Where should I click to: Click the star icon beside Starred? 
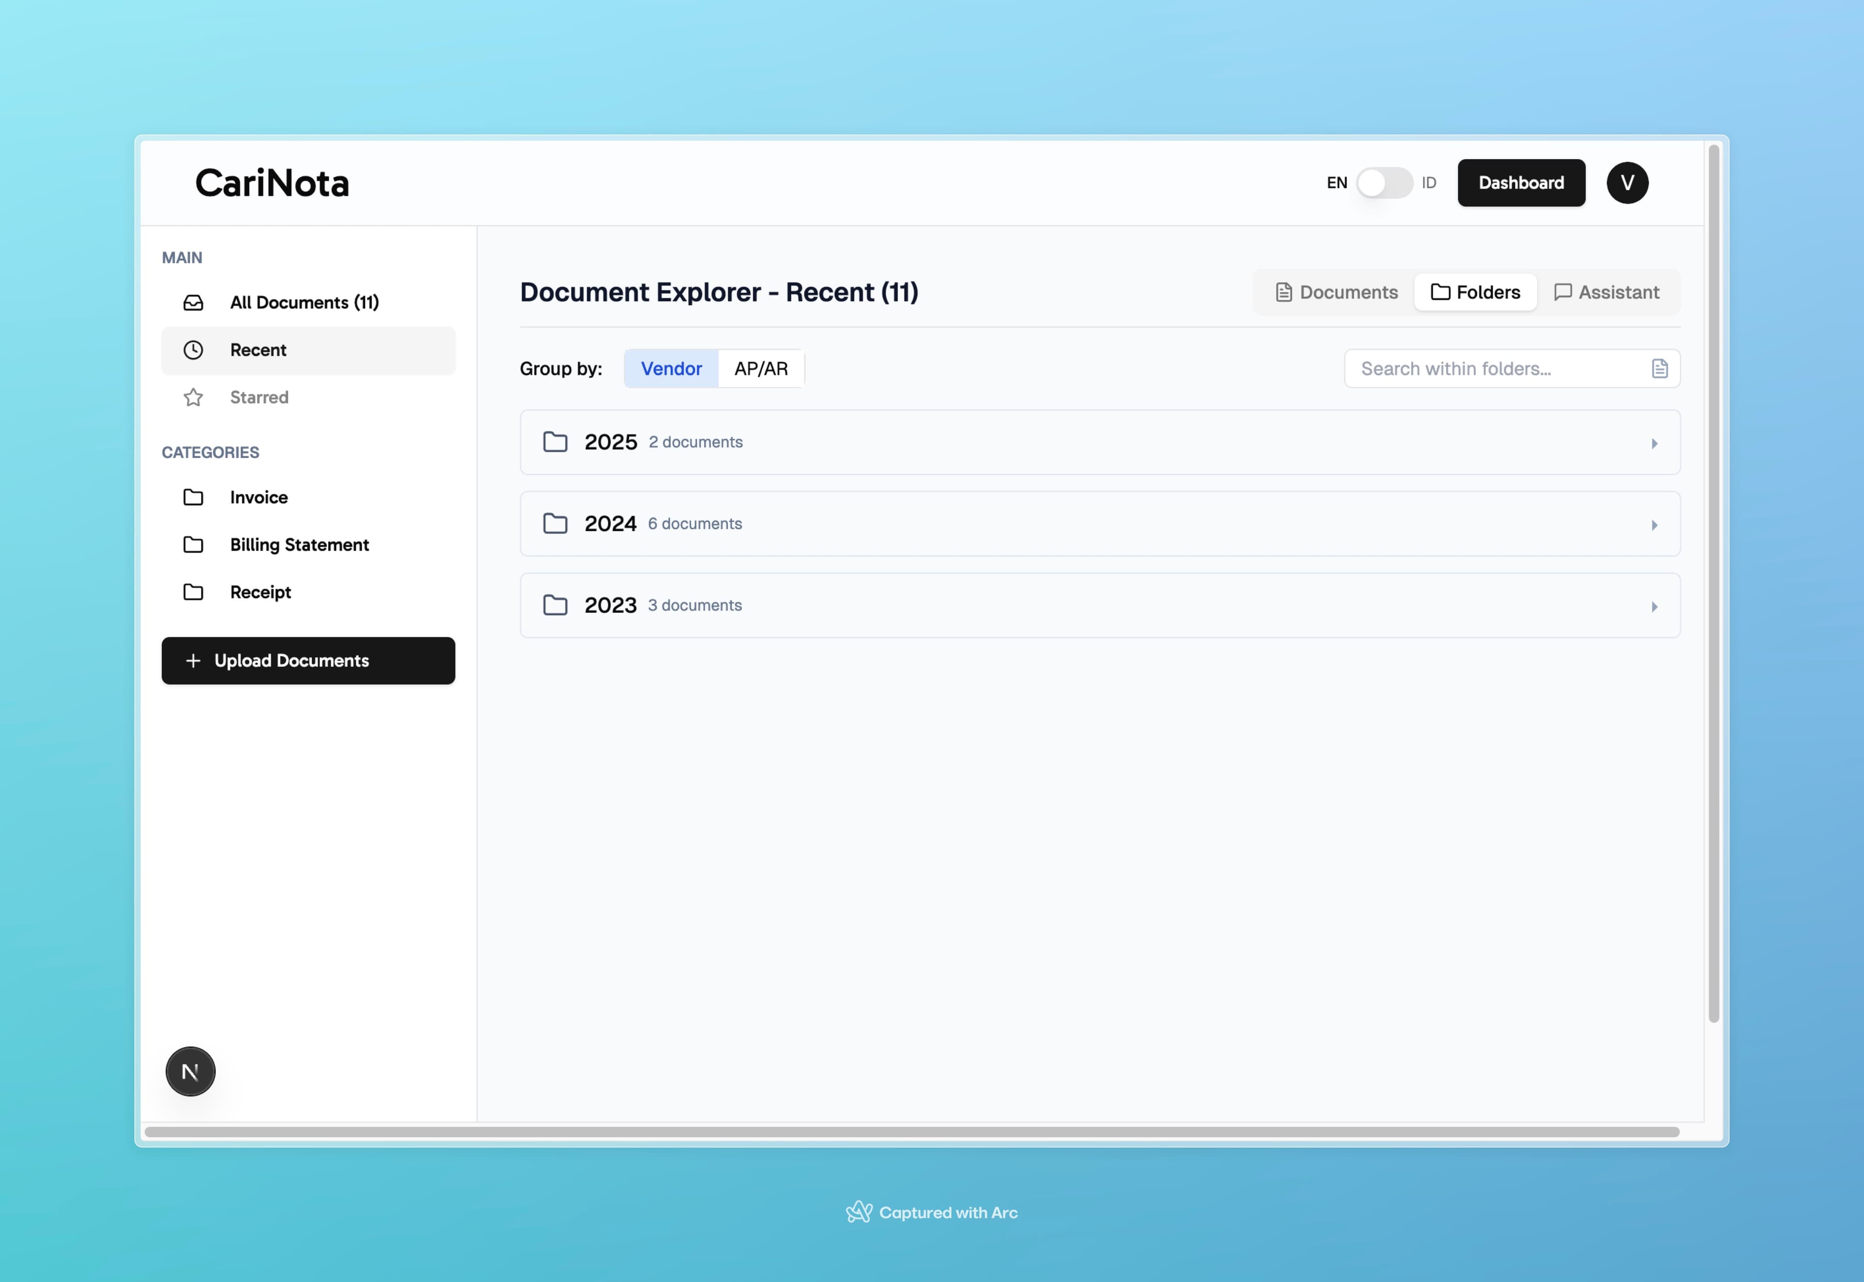[x=193, y=397]
